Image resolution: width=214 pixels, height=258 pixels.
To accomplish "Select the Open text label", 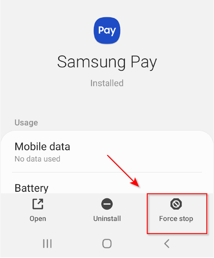I will (38, 219).
